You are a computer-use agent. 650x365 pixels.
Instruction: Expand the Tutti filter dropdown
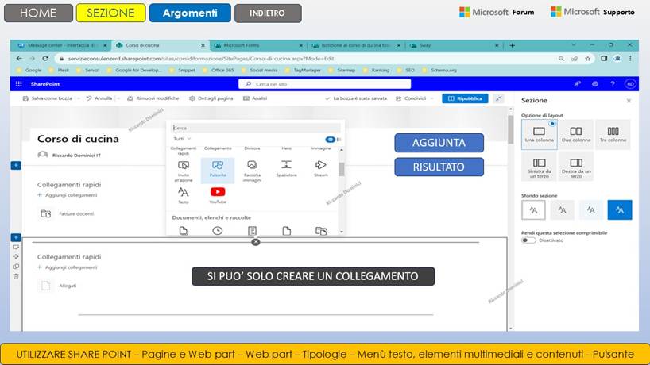tap(182, 139)
